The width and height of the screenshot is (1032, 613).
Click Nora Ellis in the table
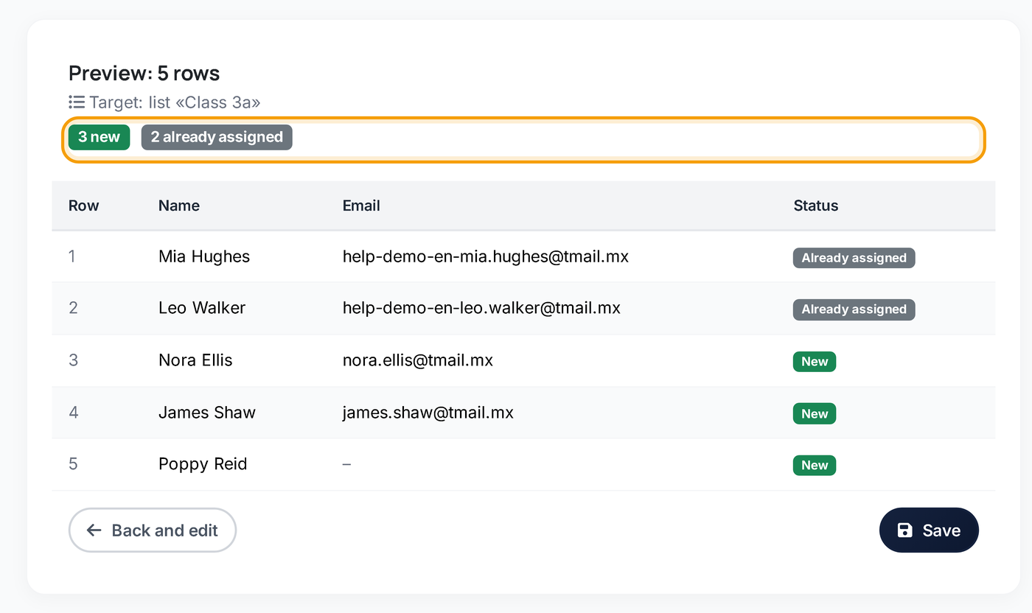pyautogui.click(x=195, y=360)
